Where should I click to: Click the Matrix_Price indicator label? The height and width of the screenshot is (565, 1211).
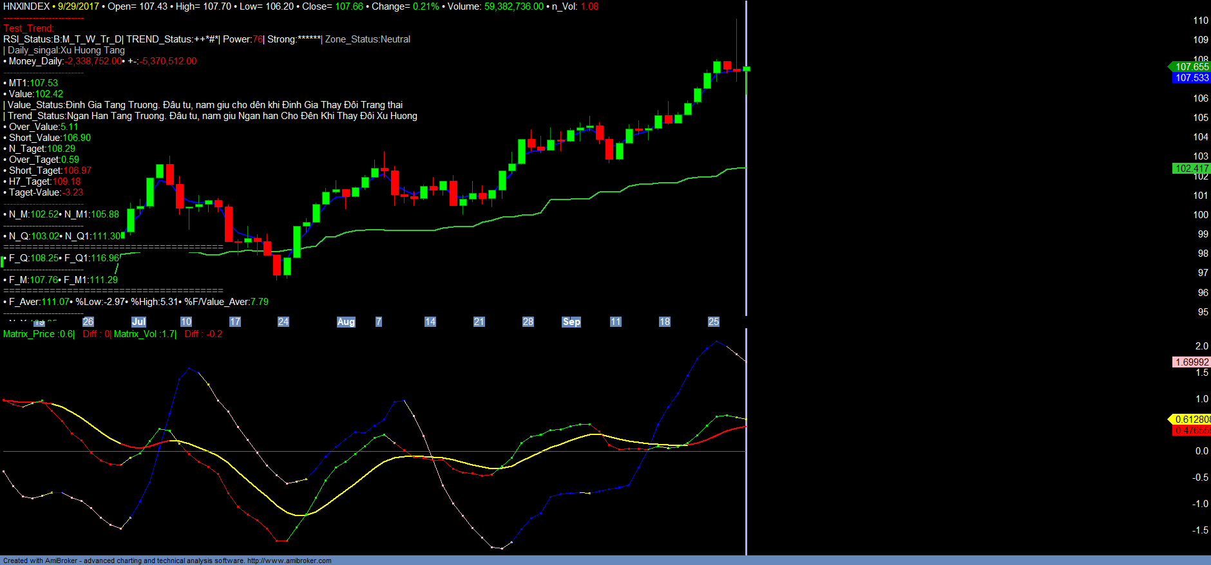point(38,334)
